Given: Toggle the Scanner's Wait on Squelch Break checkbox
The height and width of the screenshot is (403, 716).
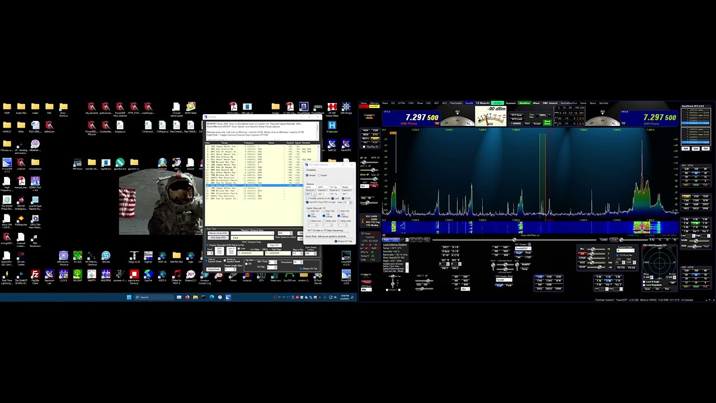Looking at the screenshot, I should coord(206,260).
